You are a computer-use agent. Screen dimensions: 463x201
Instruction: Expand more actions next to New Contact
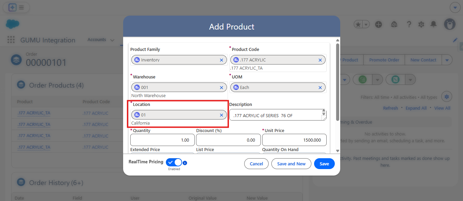point(447,60)
